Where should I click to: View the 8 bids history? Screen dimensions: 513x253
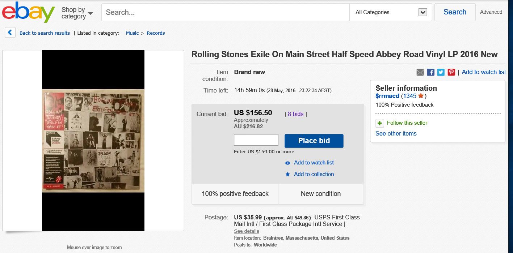click(296, 114)
